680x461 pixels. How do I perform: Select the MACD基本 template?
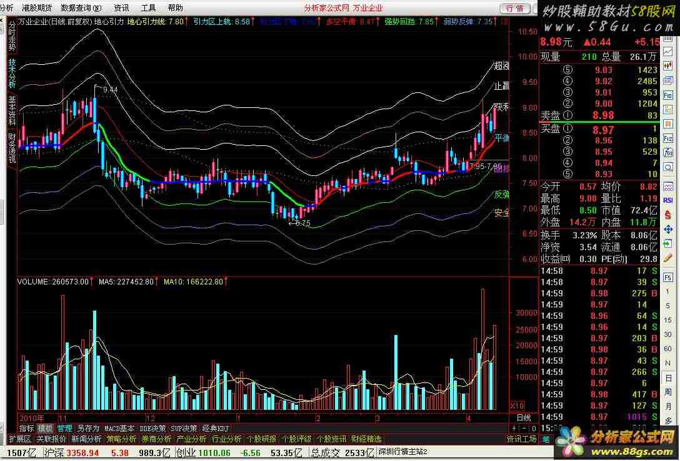(119, 429)
